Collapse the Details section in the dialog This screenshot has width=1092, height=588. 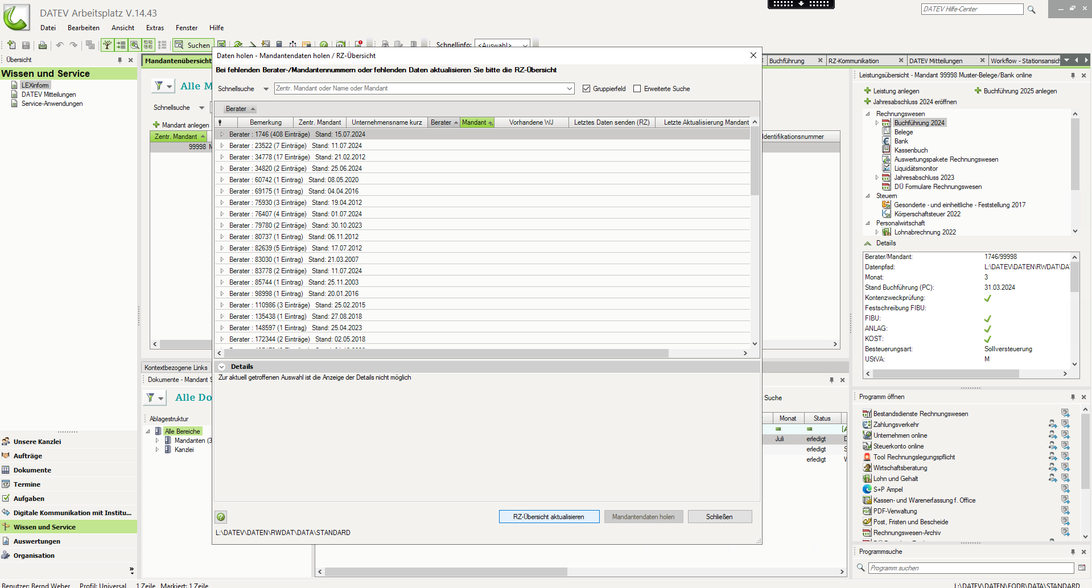[222, 367]
